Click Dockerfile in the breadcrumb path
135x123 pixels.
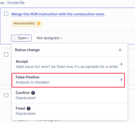tap(16, 3)
